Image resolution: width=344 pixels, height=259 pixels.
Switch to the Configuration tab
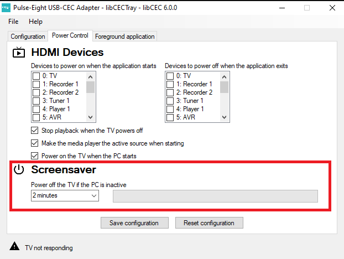pos(28,37)
